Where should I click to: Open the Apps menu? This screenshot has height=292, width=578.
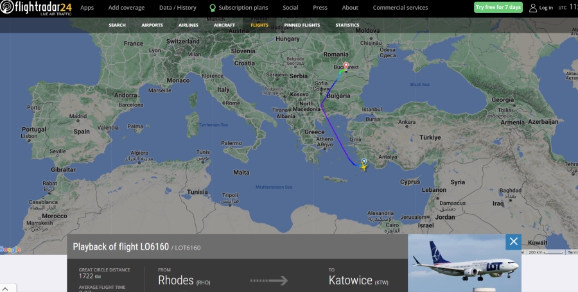coord(87,7)
